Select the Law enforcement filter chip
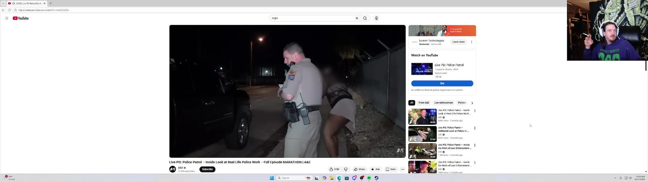Image resolution: width=648 pixels, height=182 pixels. coord(443,103)
